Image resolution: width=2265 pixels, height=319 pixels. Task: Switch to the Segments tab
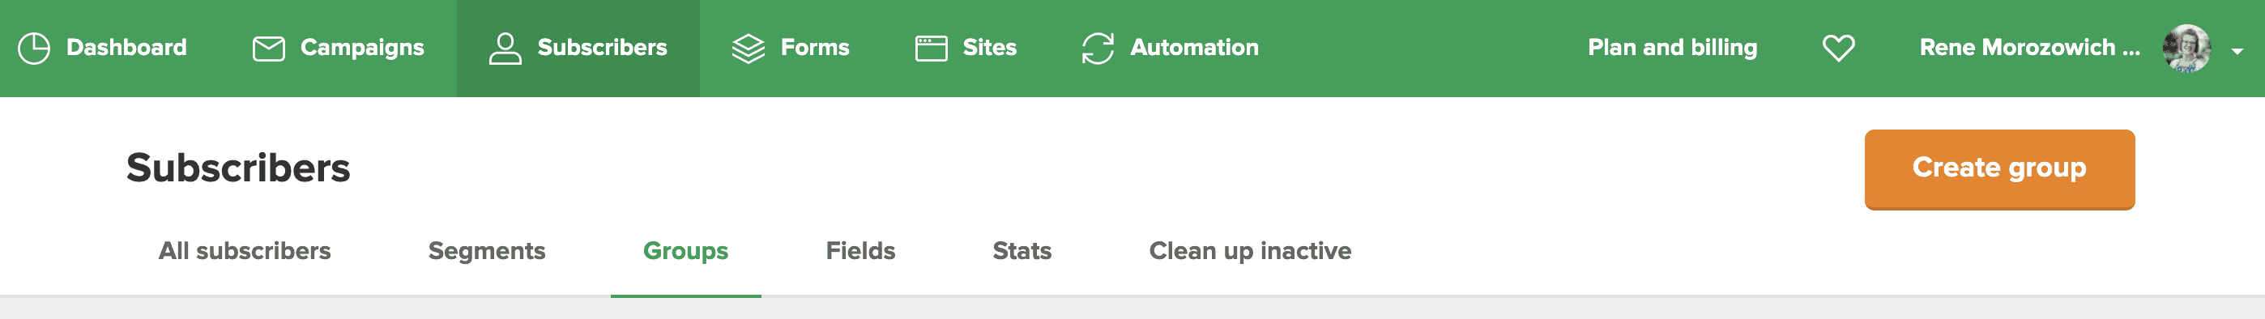click(486, 251)
